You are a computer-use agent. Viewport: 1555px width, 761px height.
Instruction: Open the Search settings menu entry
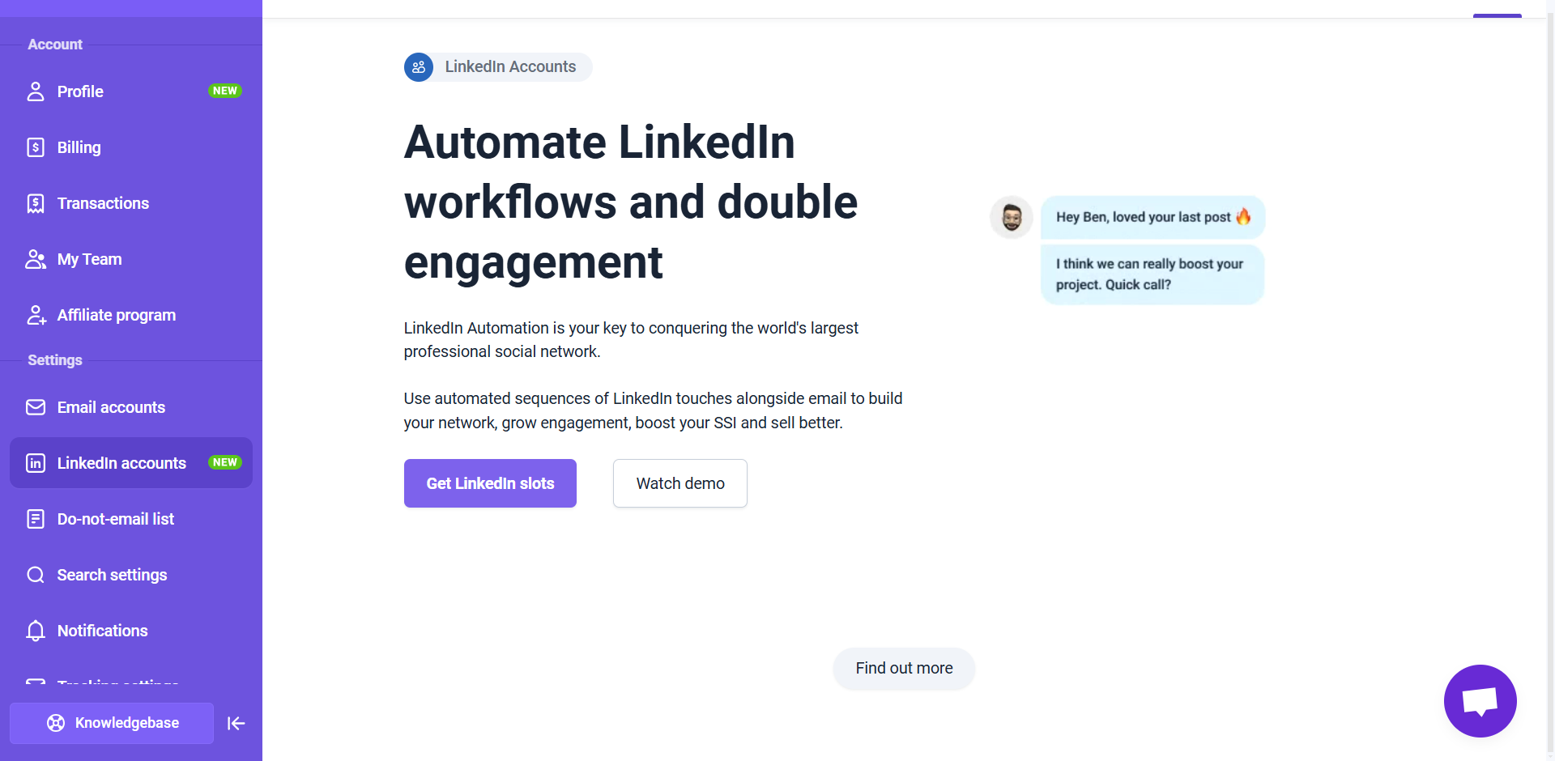131,575
